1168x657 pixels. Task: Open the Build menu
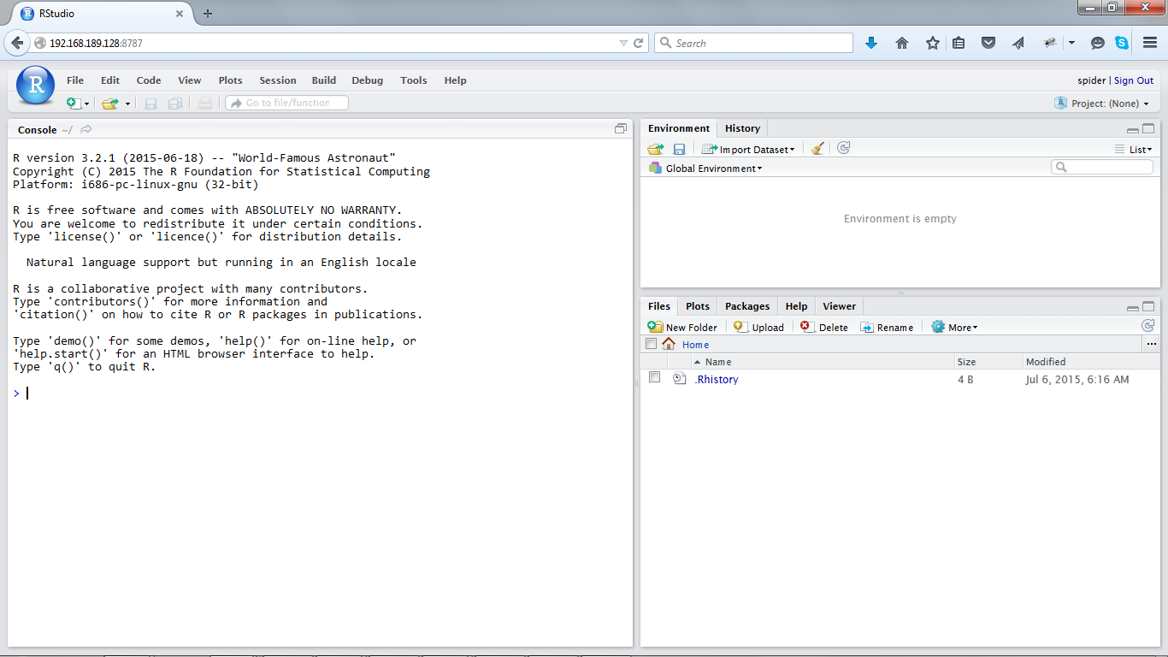click(324, 80)
